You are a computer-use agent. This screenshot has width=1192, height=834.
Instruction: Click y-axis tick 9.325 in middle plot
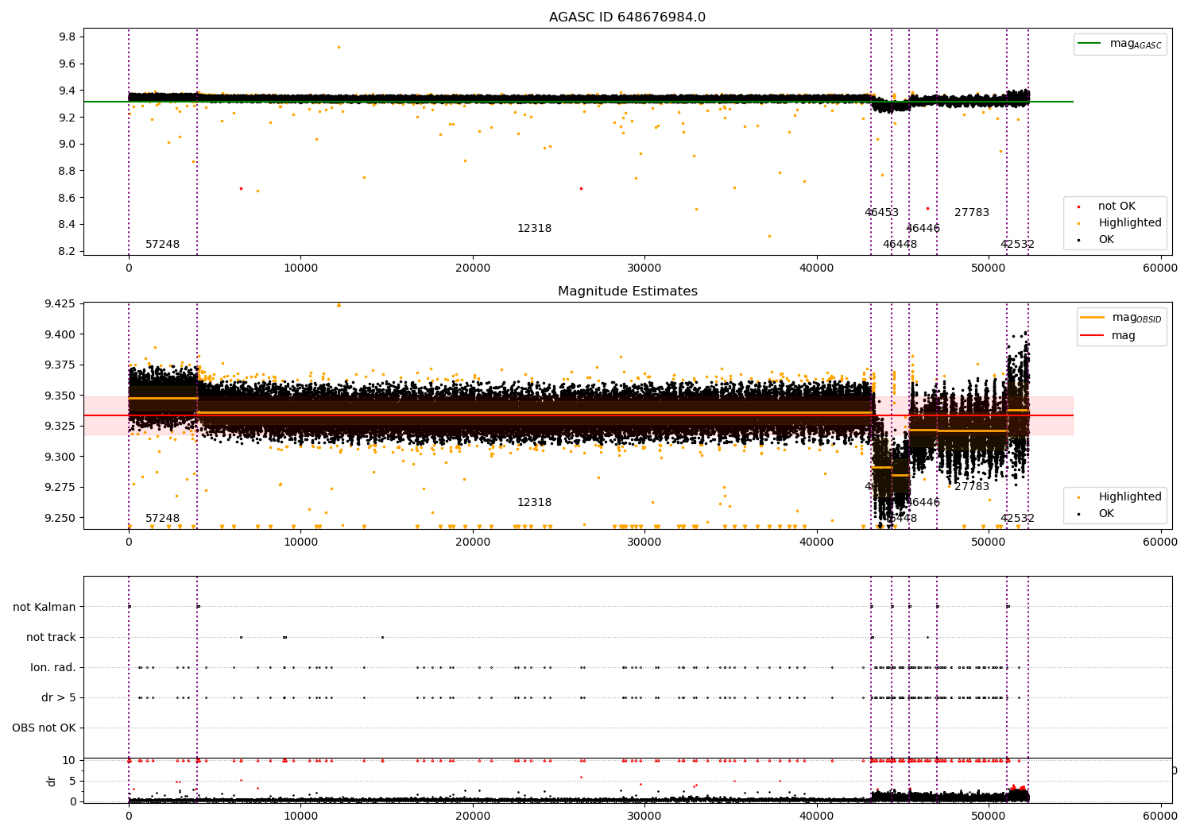click(61, 427)
